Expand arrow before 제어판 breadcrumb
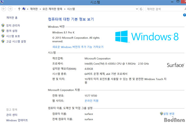Screen dimensions: 186x123 click(28, 9)
